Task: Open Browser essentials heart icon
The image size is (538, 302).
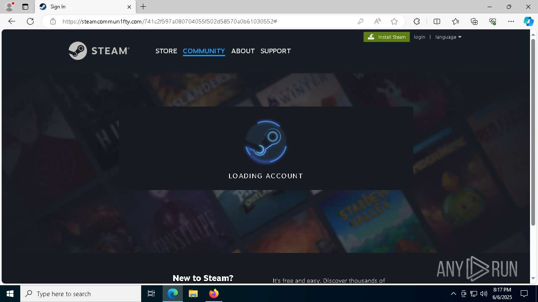Action: click(493, 21)
